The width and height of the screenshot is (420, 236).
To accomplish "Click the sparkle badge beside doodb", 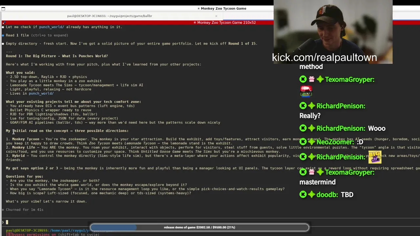I will click(311, 195).
